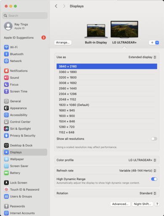Open the Advanced... button
Screen dimensions: 164x216
click(x=120, y=204)
